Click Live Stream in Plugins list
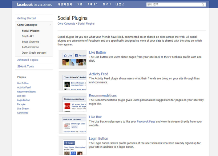The width and height of the screenshot is (218, 156). [x=23, y=108]
